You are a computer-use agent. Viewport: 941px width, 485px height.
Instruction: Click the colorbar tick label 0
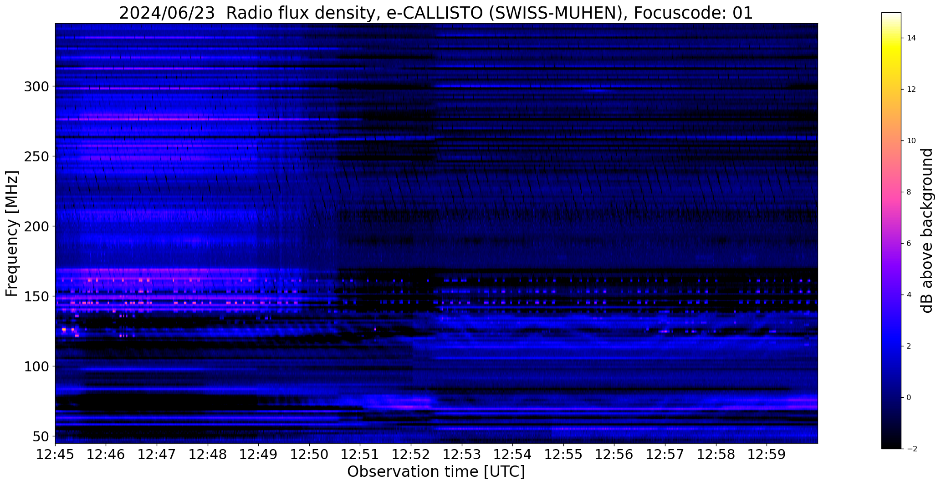(909, 398)
